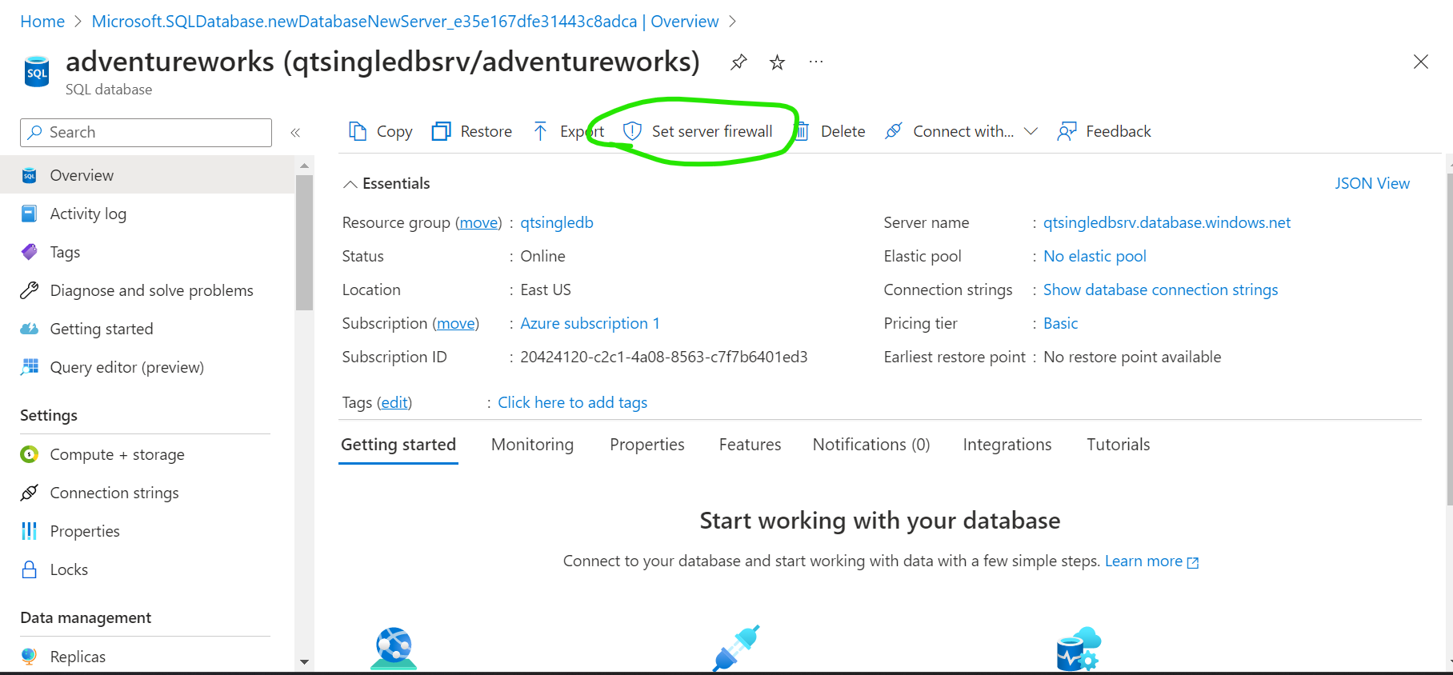Screen dimensions: 1453x675
Task: Expand the Connect with dropdown arrow
Action: pos(1031,131)
